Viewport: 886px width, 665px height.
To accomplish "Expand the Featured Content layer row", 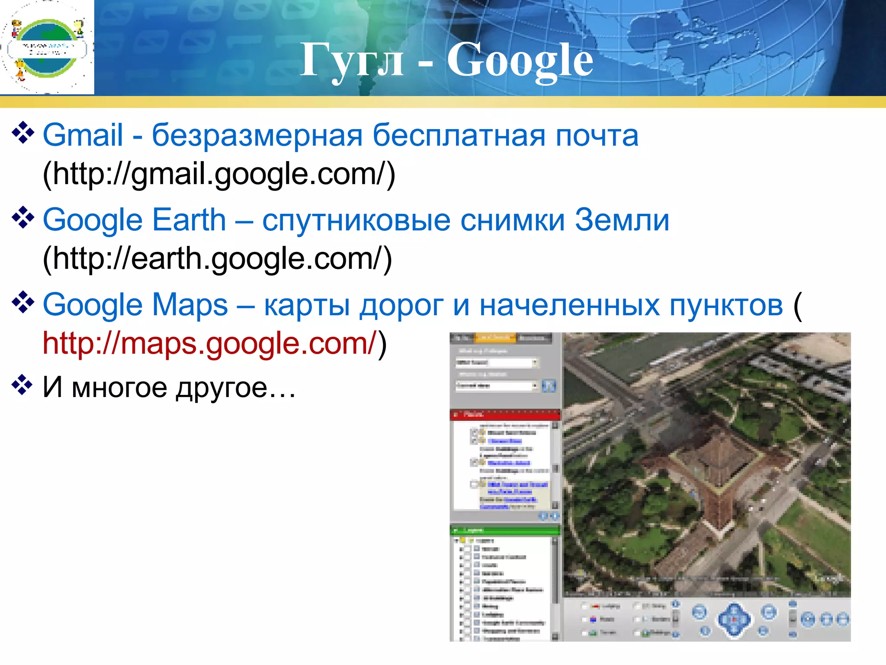I will point(461,557).
